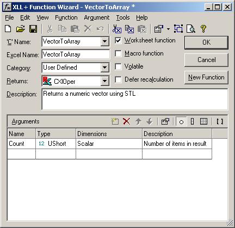Uncheck the Worksheet function checkbox
This screenshot has height=228, width=235.
(x=118, y=40)
